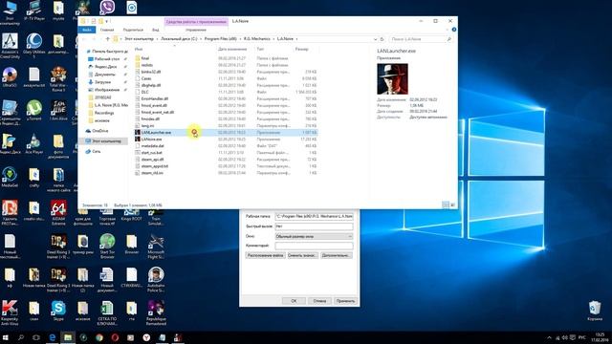The height and width of the screenshot is (344, 612).
Task: Click the Back navigation arrow in Explorer
Action: [84, 39]
